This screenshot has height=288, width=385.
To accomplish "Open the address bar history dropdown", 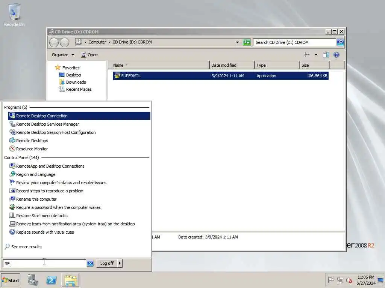I will pos(237,42).
